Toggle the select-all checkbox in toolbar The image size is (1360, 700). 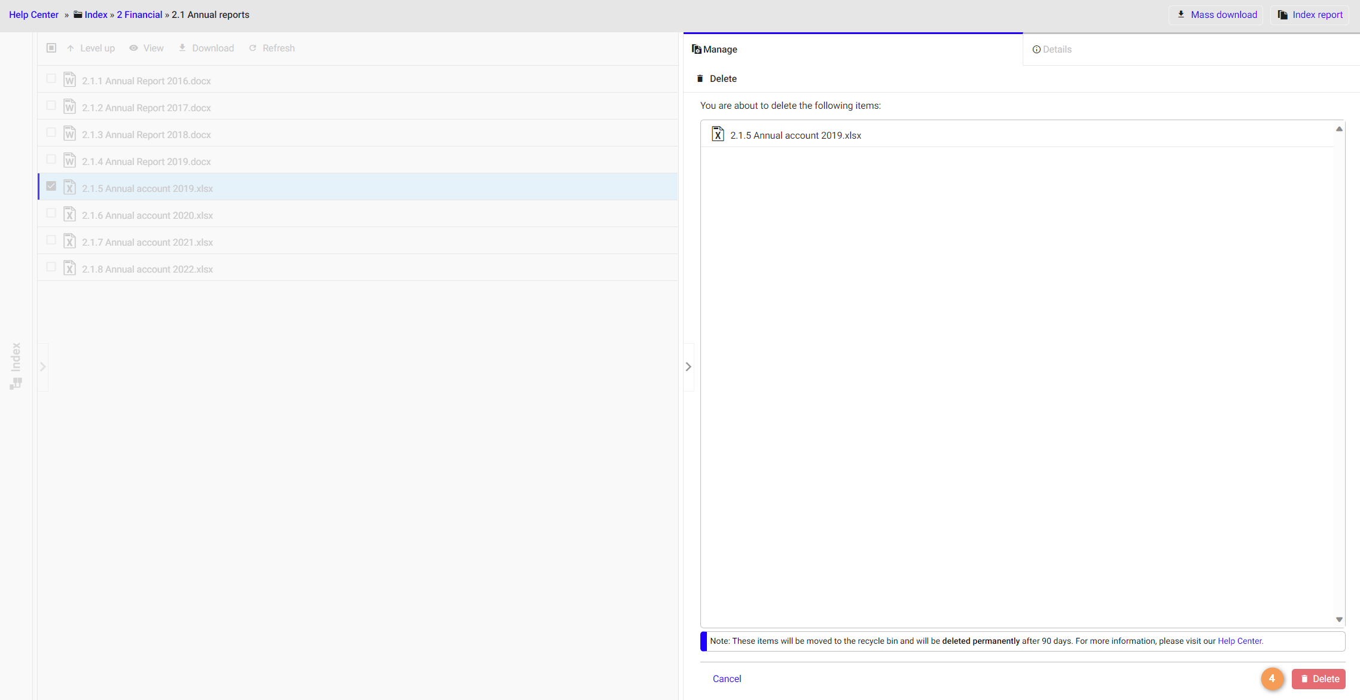point(51,48)
